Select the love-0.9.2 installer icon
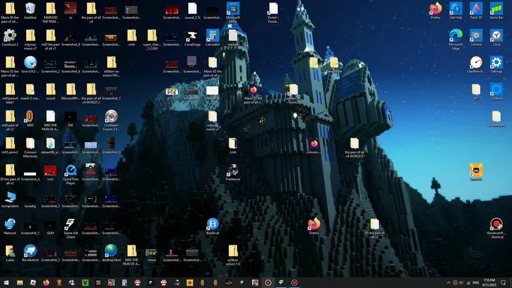Image resolution: width=512 pixels, height=288 pixels. (30, 63)
